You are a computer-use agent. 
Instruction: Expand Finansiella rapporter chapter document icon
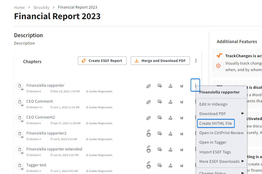point(20,86)
